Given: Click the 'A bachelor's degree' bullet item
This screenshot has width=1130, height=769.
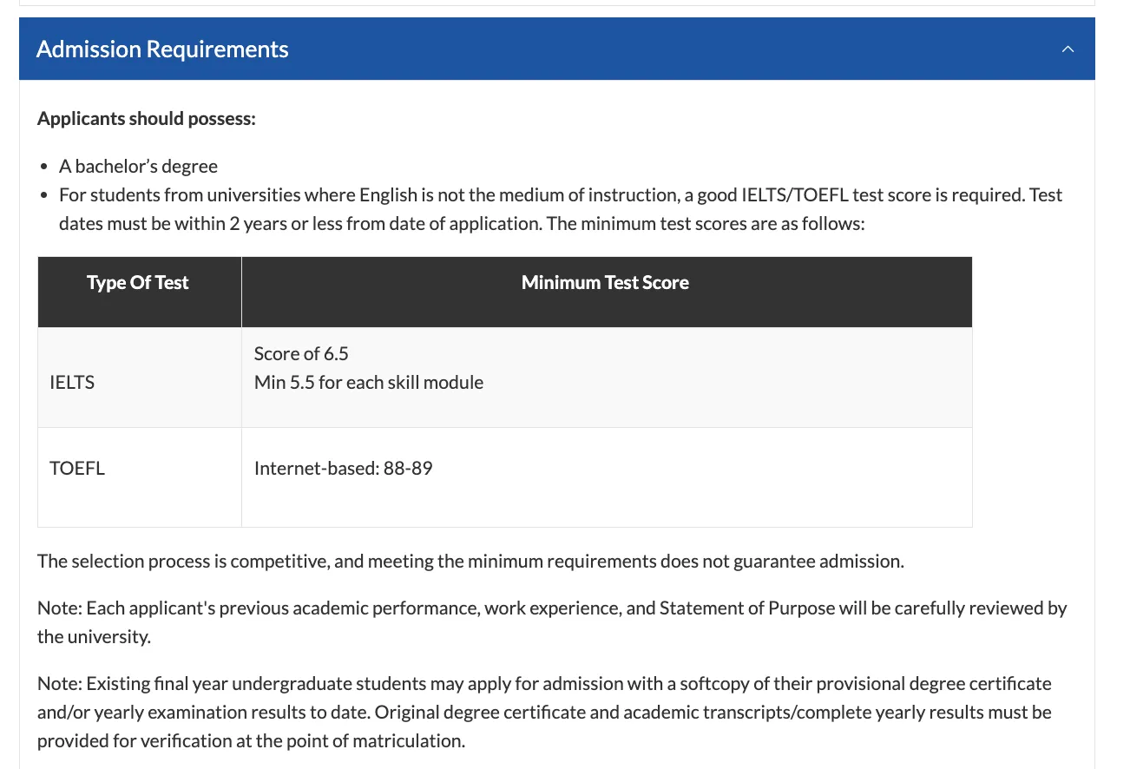Looking at the screenshot, I should 138,166.
